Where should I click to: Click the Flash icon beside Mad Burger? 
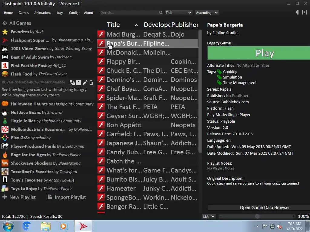click(101, 34)
